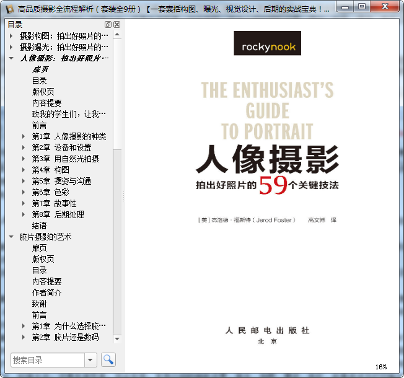Click the contents scrollbar thumb

pyautogui.click(x=117, y=94)
